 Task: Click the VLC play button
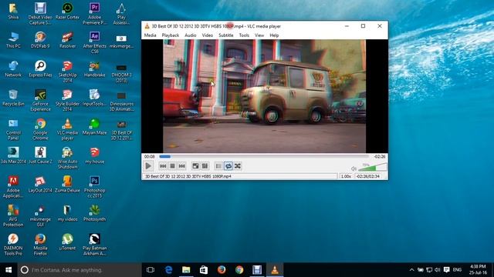point(148,166)
